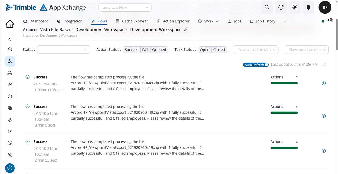The image size is (338, 174).
Task: Expand more tabs ellipsis menu
Action: pos(285,21)
